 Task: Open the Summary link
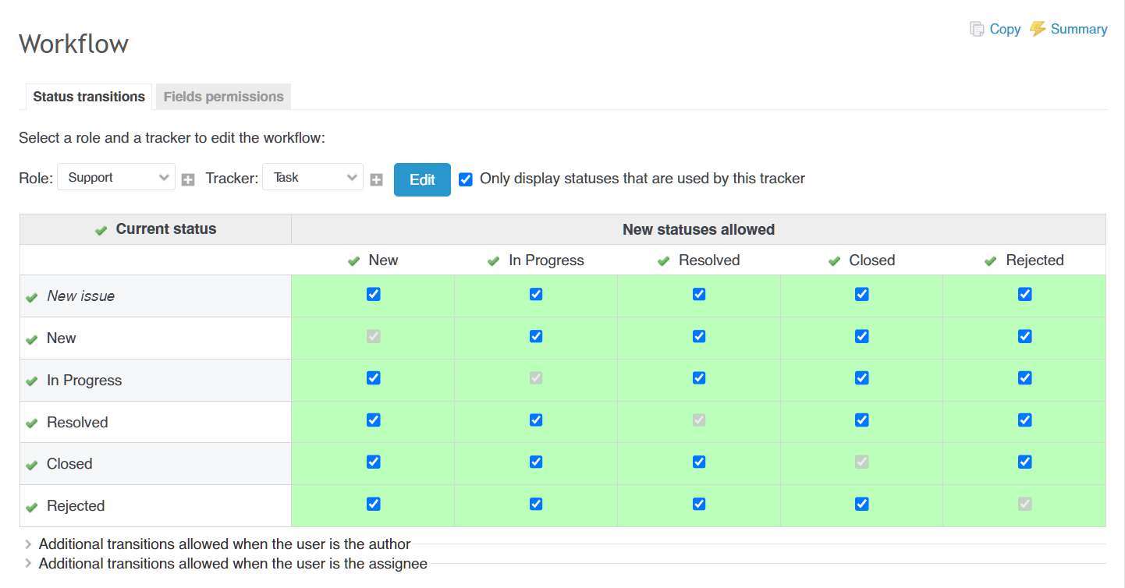click(1078, 29)
